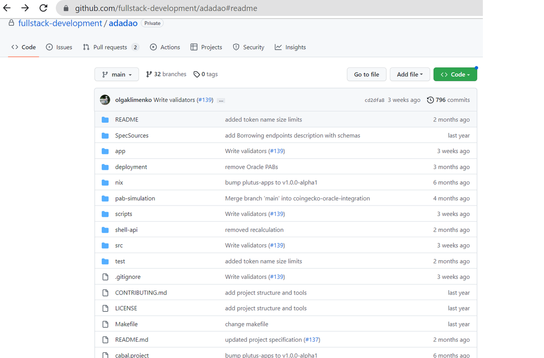This screenshot has width=544, height=358.
Task: Open the green Code dropdown button
Action: tap(455, 74)
